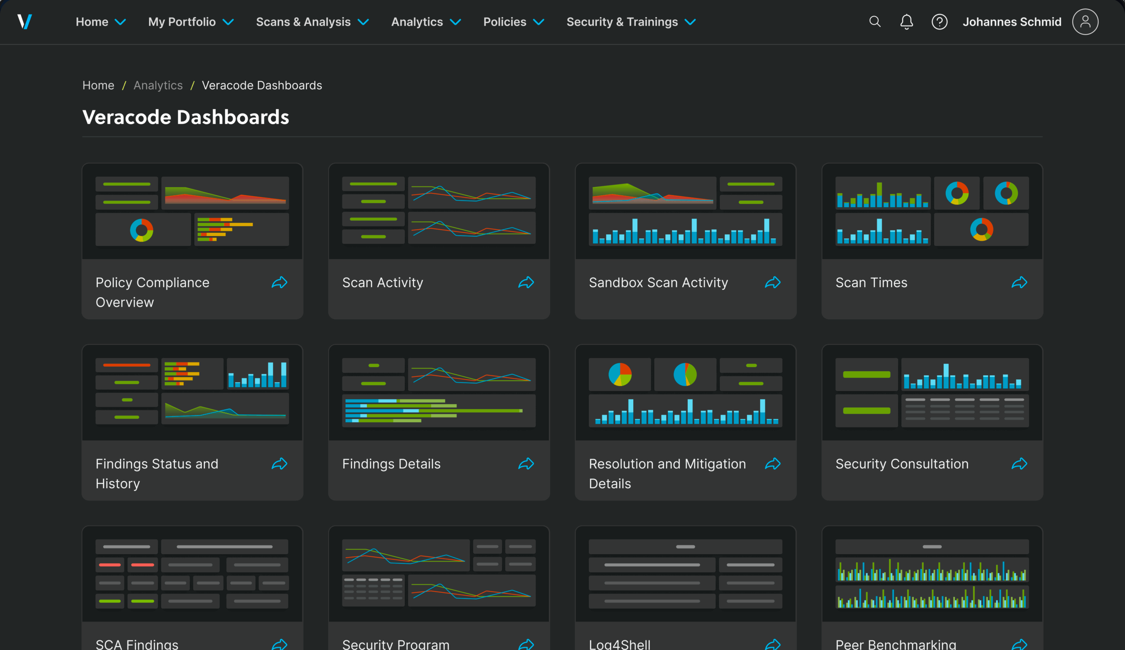The height and width of the screenshot is (650, 1125).
Task: Open notifications bell icon
Action: pos(906,22)
